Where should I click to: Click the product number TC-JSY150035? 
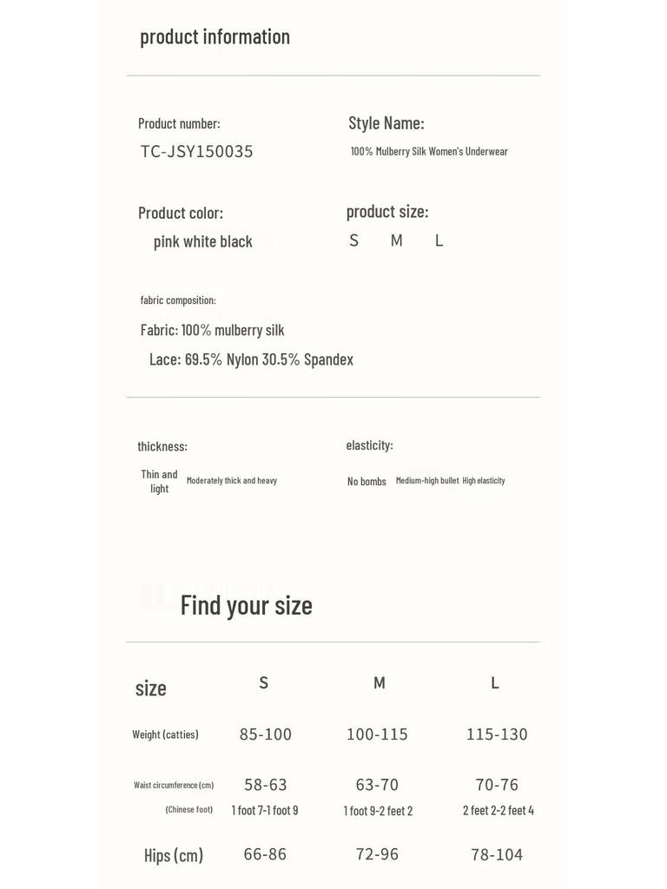(197, 151)
